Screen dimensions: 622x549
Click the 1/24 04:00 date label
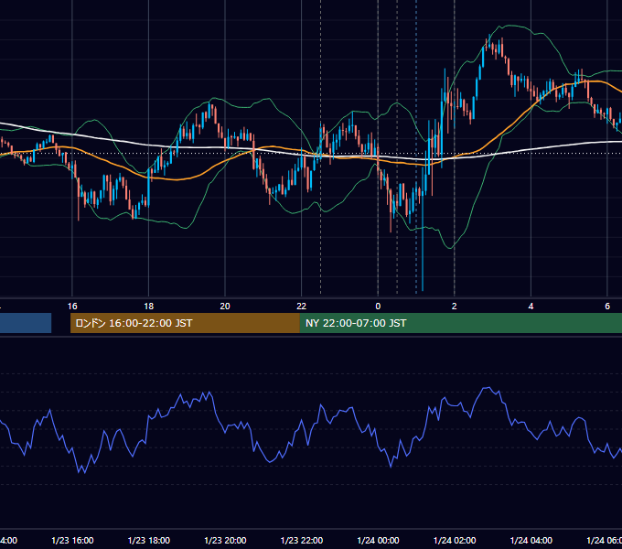531,540
